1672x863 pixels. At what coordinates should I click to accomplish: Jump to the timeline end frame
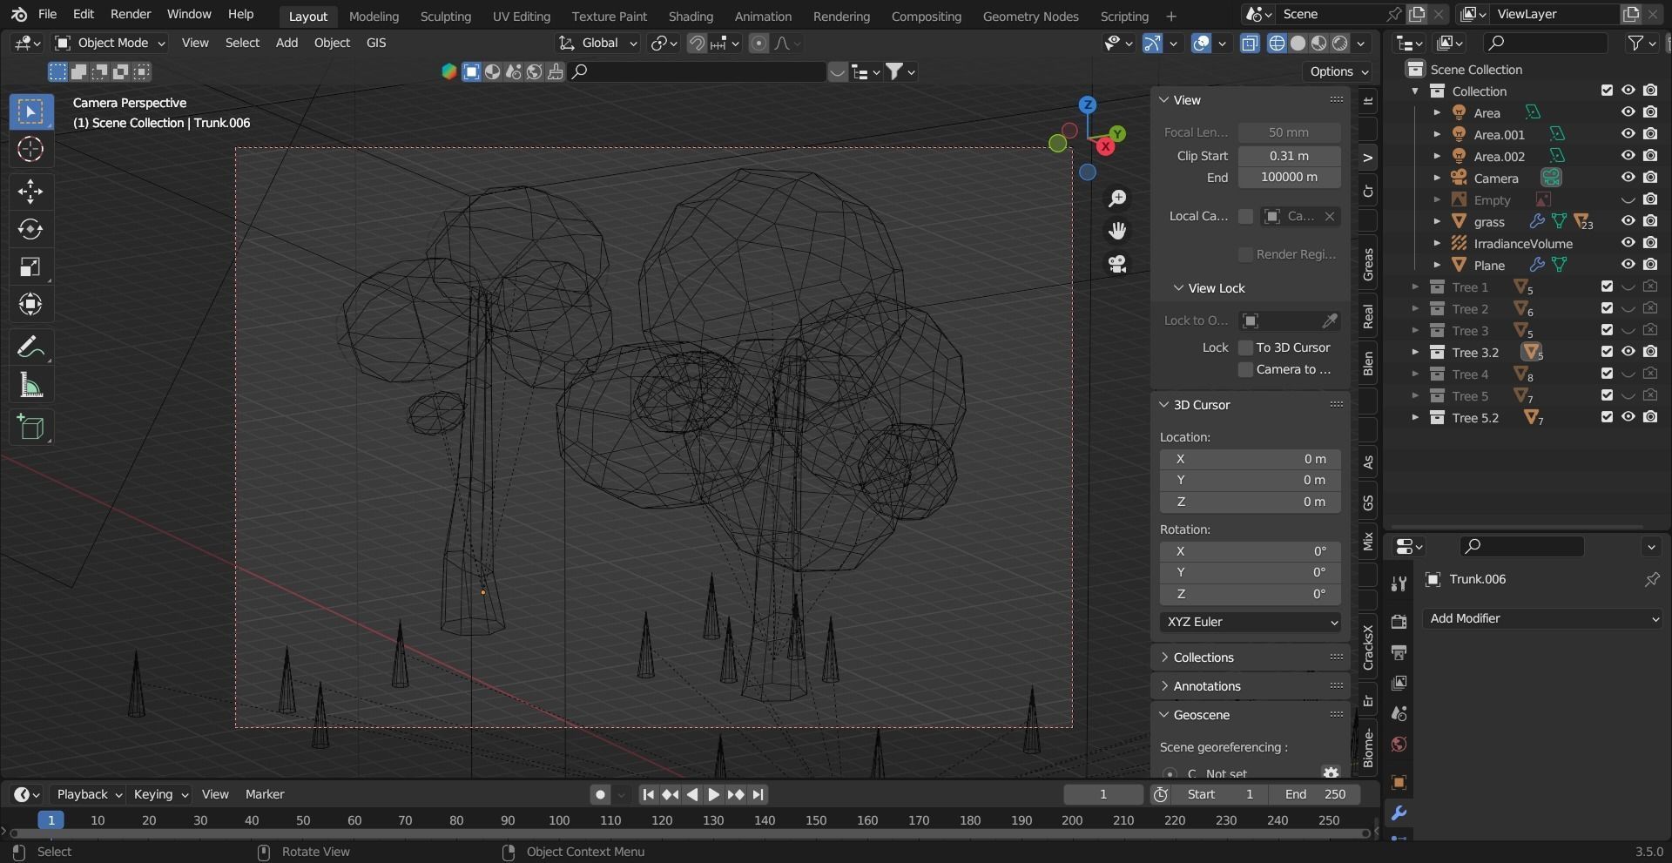click(x=758, y=794)
